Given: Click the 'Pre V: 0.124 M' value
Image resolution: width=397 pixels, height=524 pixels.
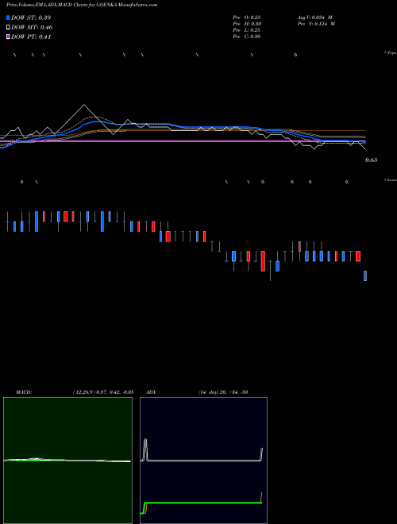Looking at the screenshot, I should pyautogui.click(x=317, y=24).
